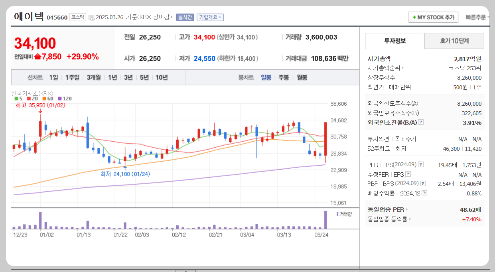The width and height of the screenshot is (495, 272).
Task: Click the 외국인소진율 value 3.91%
Action: [x=472, y=122]
